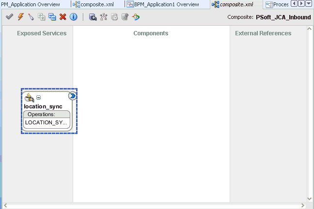Click the vertical scrollbar up arrow
Image resolution: width=314 pixels, height=209 pixels.
click(x=309, y=29)
